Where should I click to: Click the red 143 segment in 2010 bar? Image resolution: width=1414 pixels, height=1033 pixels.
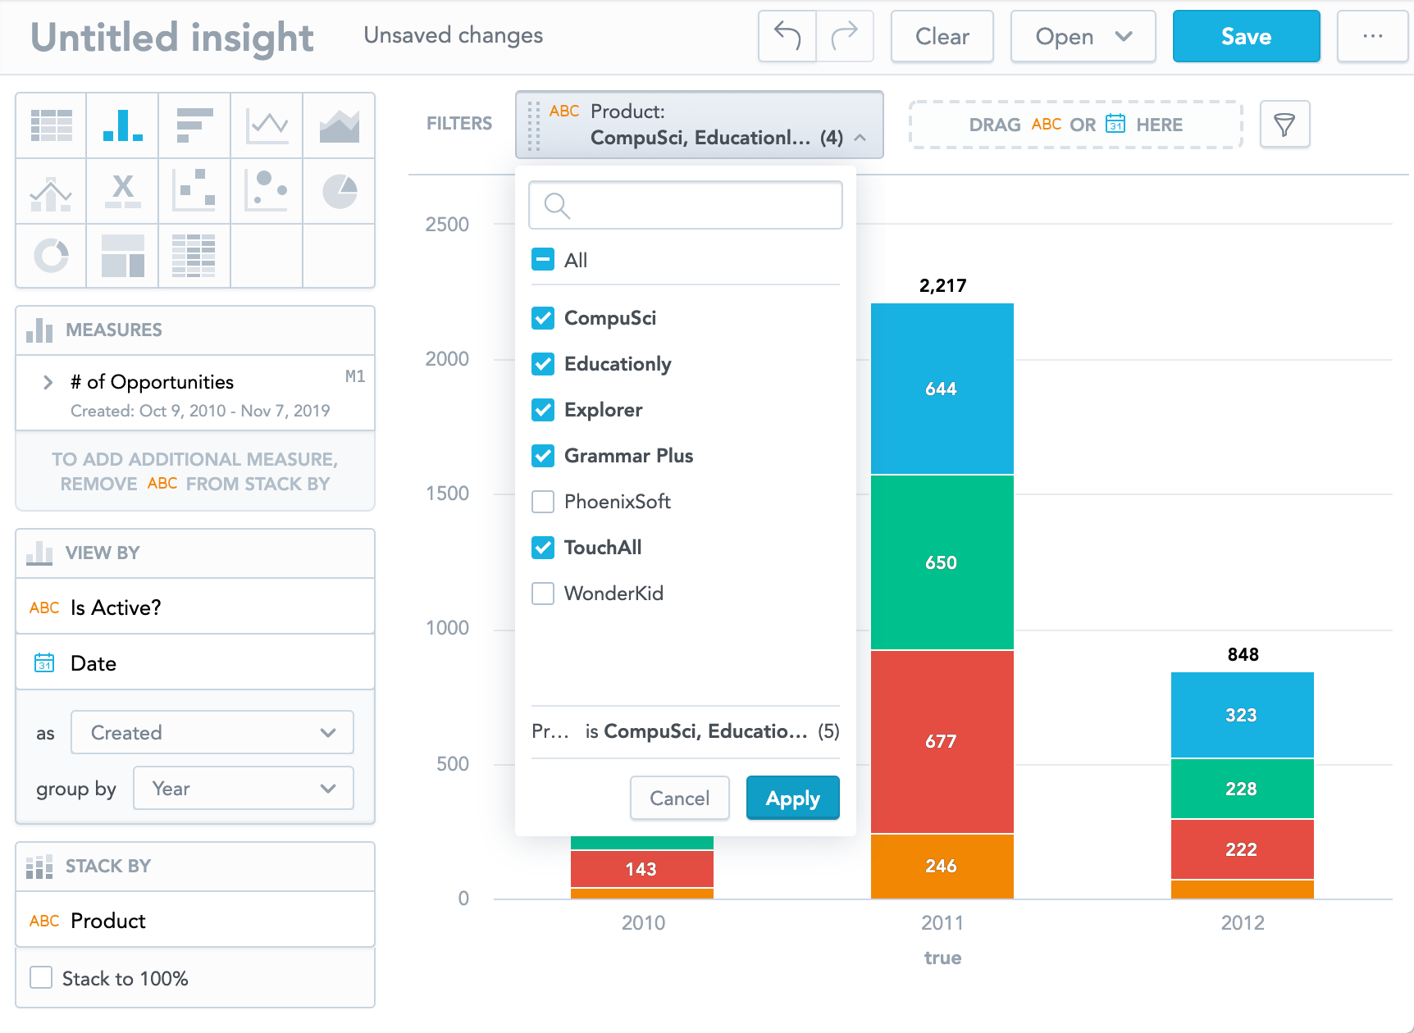coord(641,869)
